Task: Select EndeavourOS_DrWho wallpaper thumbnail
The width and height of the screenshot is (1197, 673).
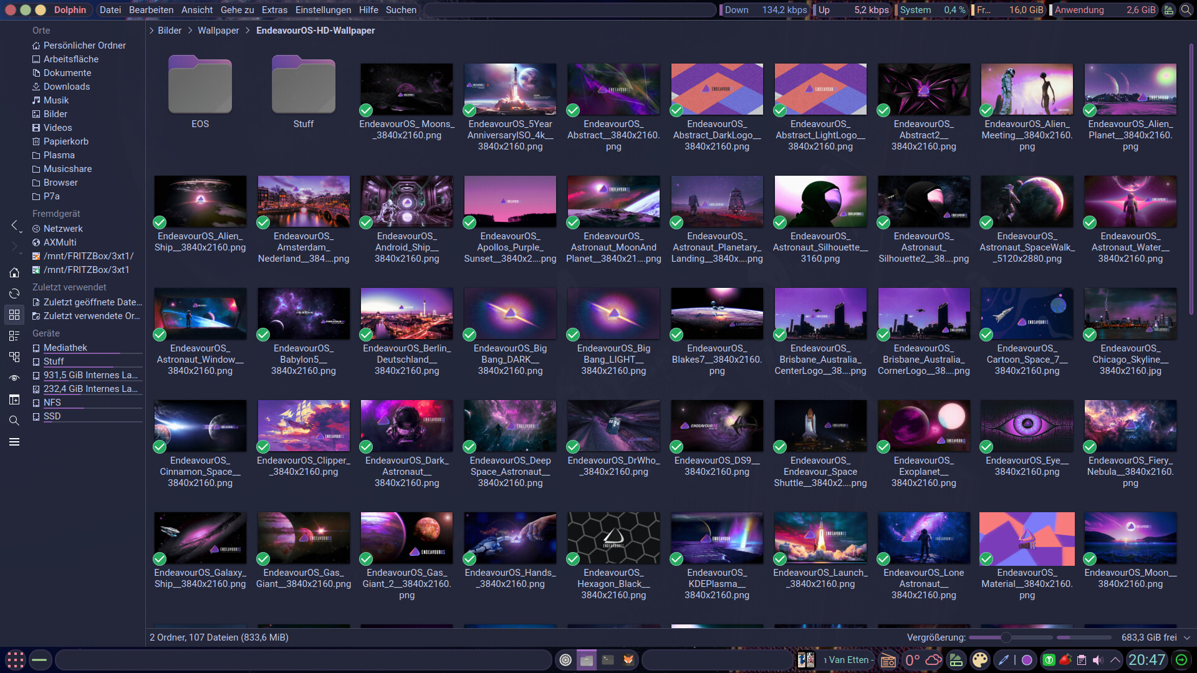Action: (613, 426)
